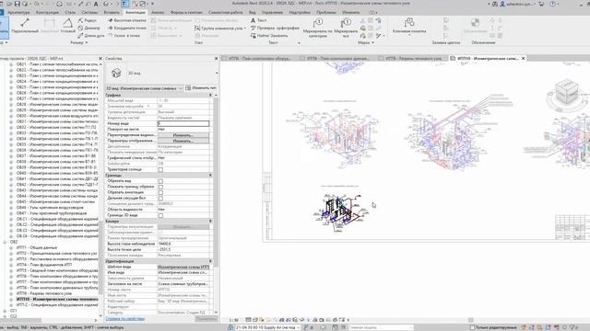Viewport: 590px width, 331px height.
Task: Click the 1:50 view scale in view control bar
Action: 233,320
